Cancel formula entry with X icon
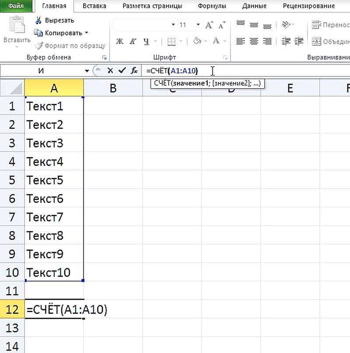The height and width of the screenshot is (353, 350). pyautogui.click(x=110, y=71)
